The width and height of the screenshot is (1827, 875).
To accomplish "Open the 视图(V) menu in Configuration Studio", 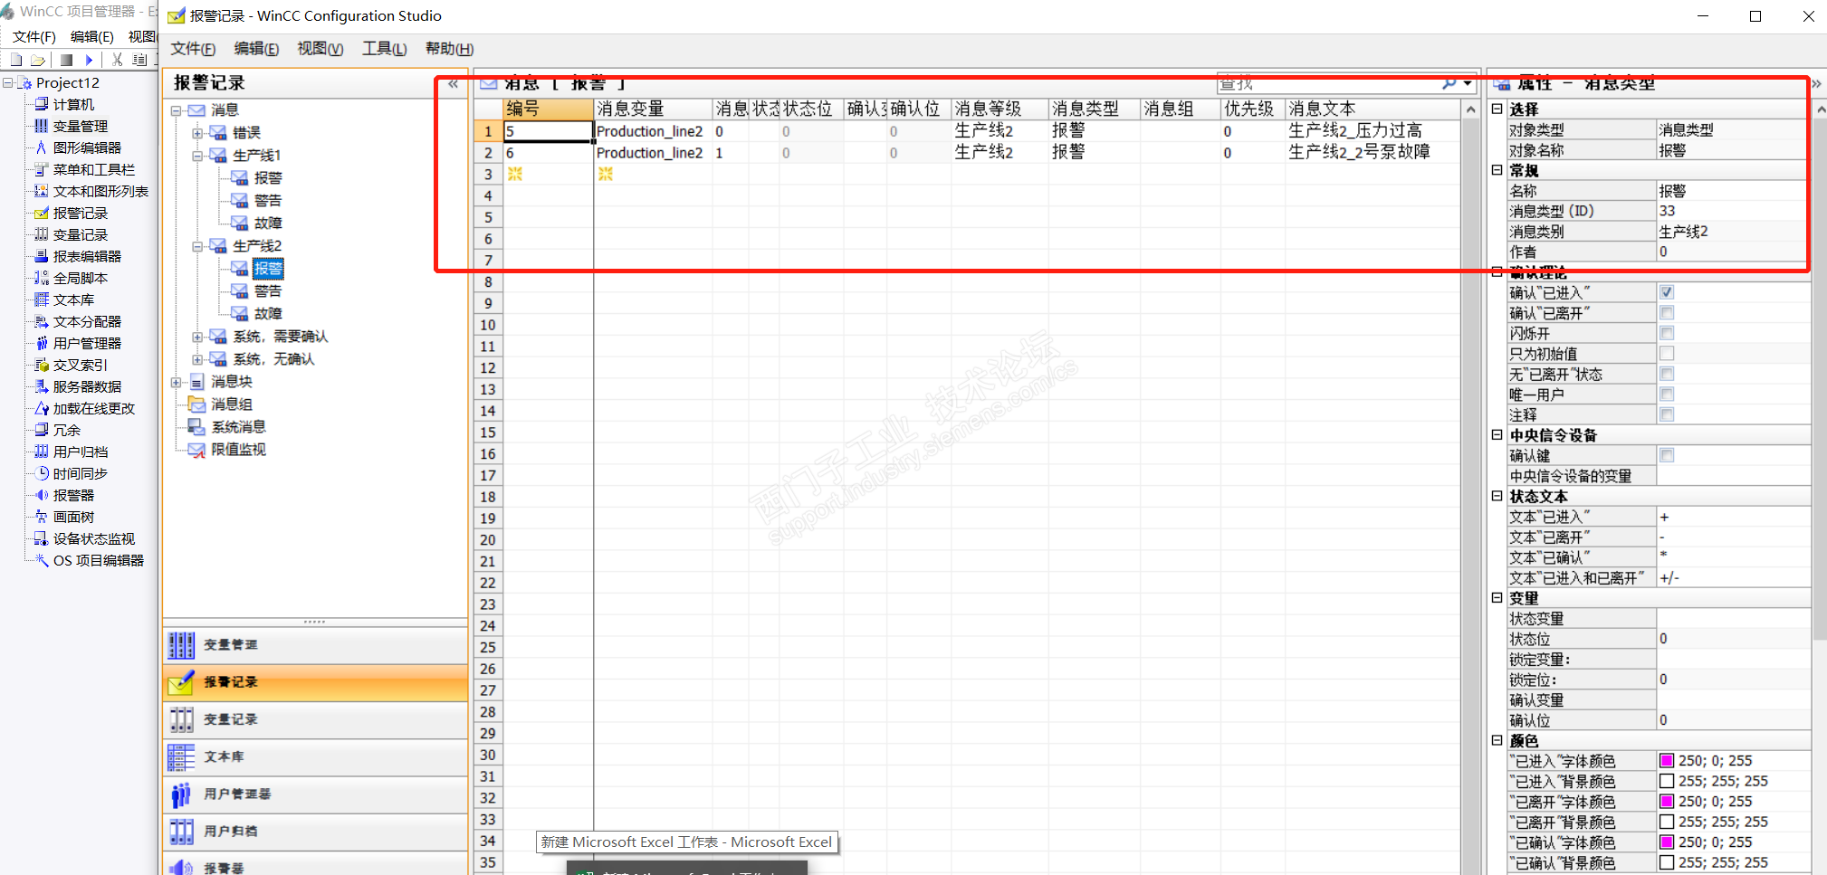I will 320,49.
